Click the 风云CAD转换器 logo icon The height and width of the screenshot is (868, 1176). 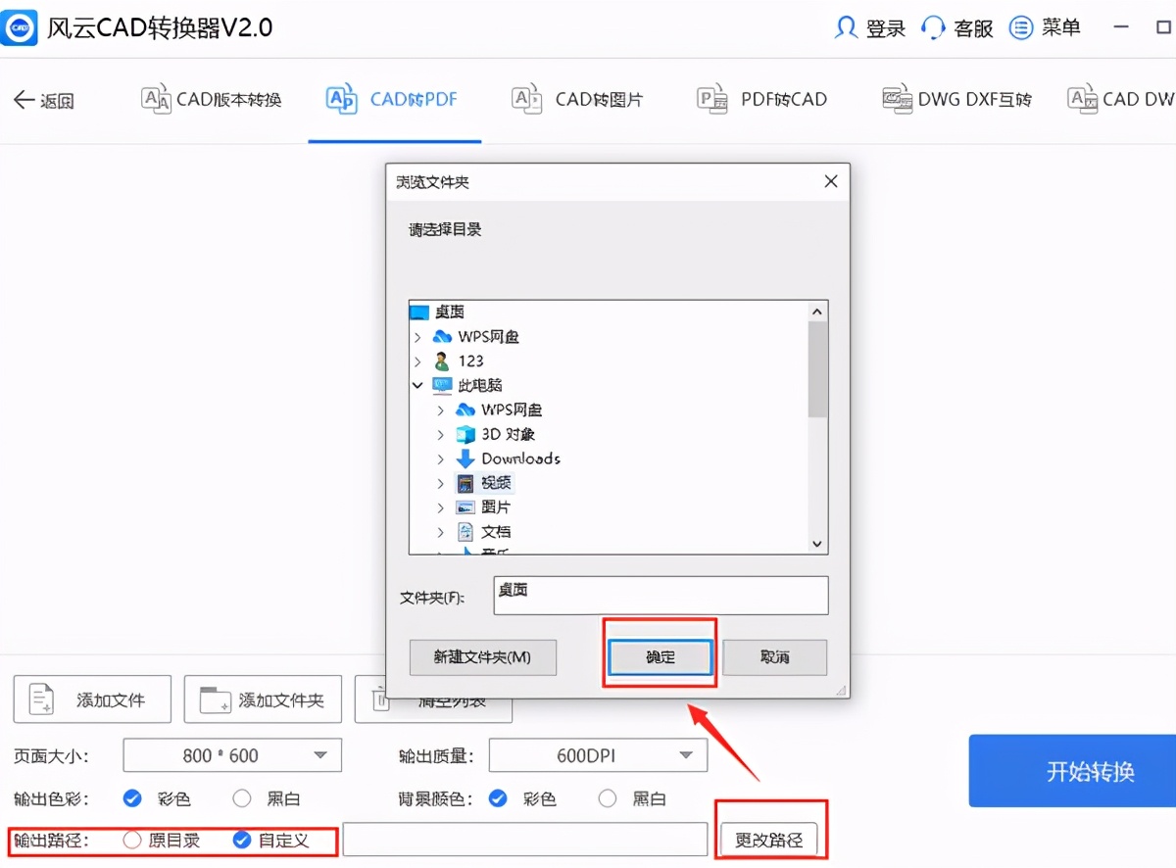point(19,27)
